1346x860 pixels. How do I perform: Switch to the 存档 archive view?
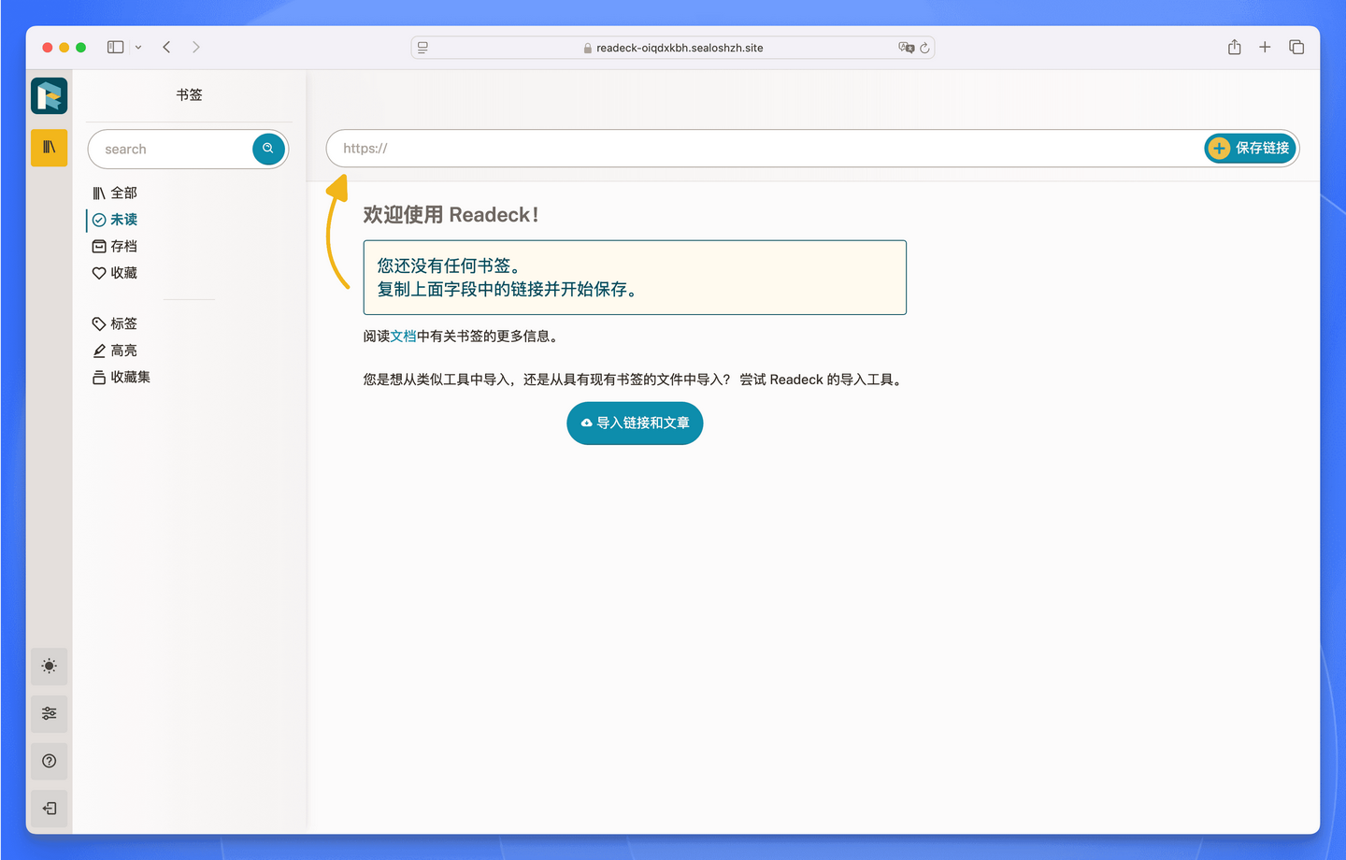(x=122, y=246)
